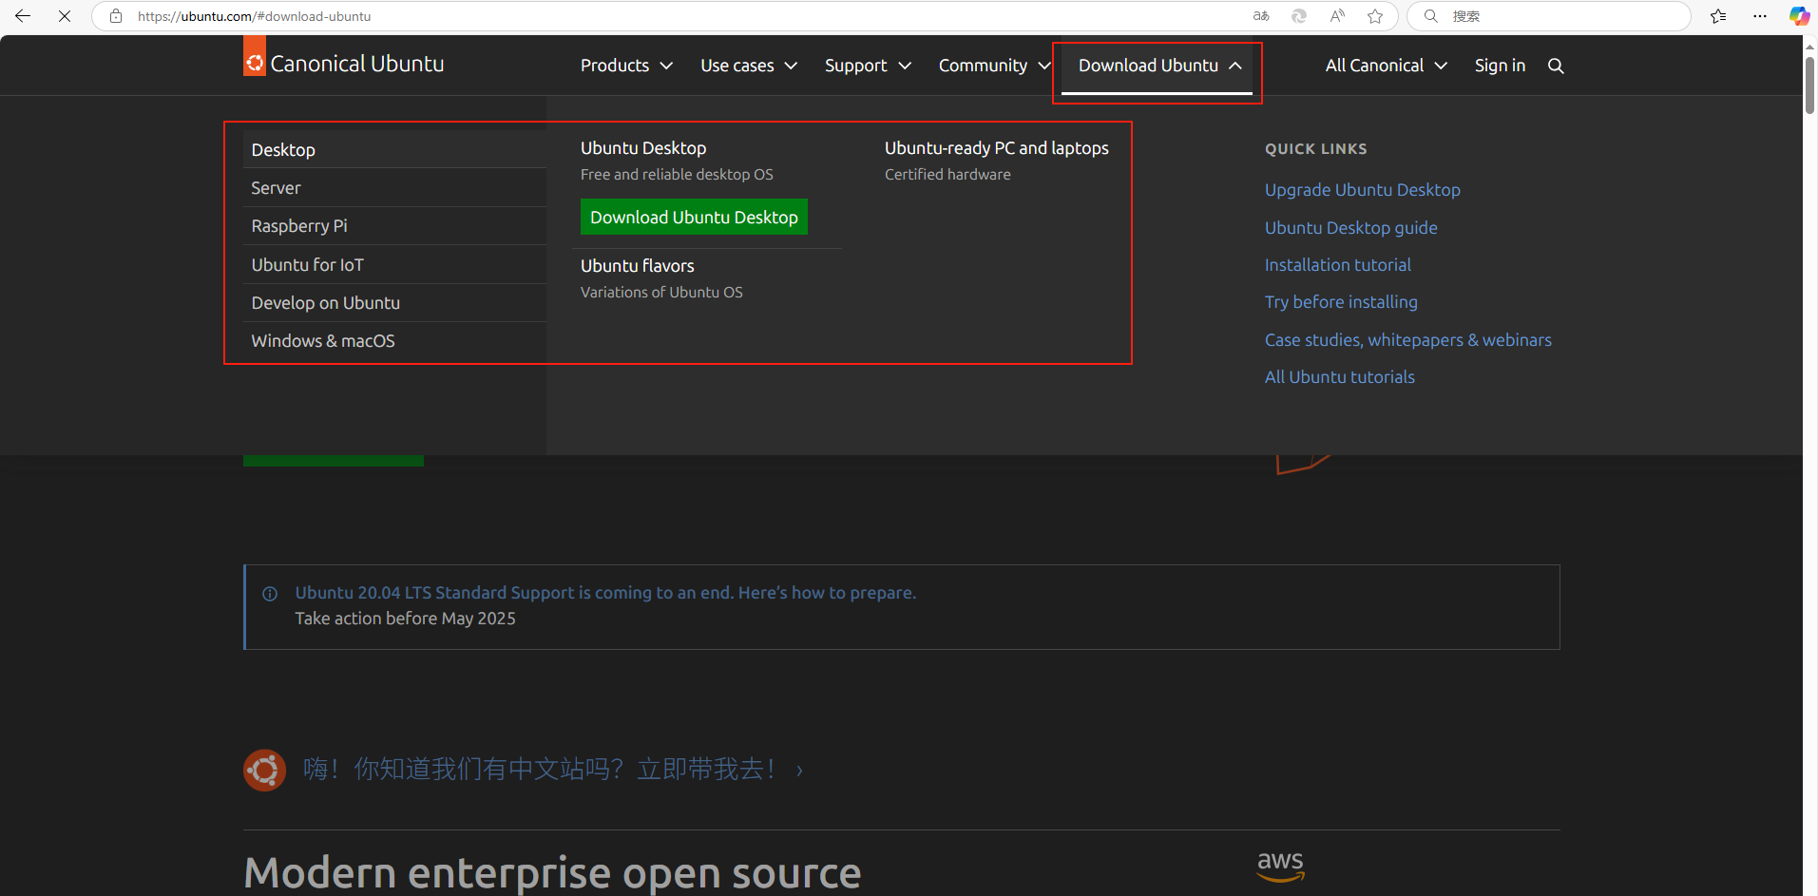Open the Ubuntu flavors link
This screenshot has height=896, width=1818.
click(x=638, y=266)
